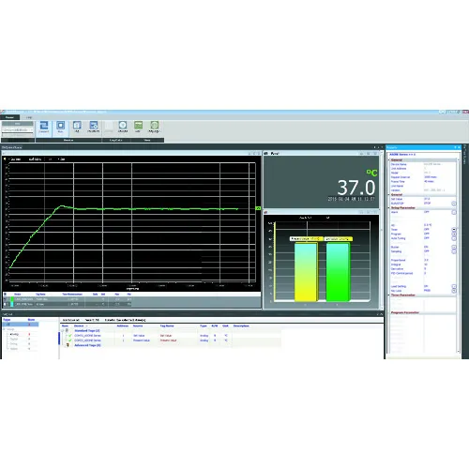
Task: Click the Advanced Tags group row
Action: click(87, 345)
